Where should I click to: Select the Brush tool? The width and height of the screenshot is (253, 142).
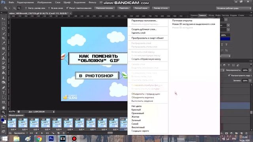coord(4,53)
